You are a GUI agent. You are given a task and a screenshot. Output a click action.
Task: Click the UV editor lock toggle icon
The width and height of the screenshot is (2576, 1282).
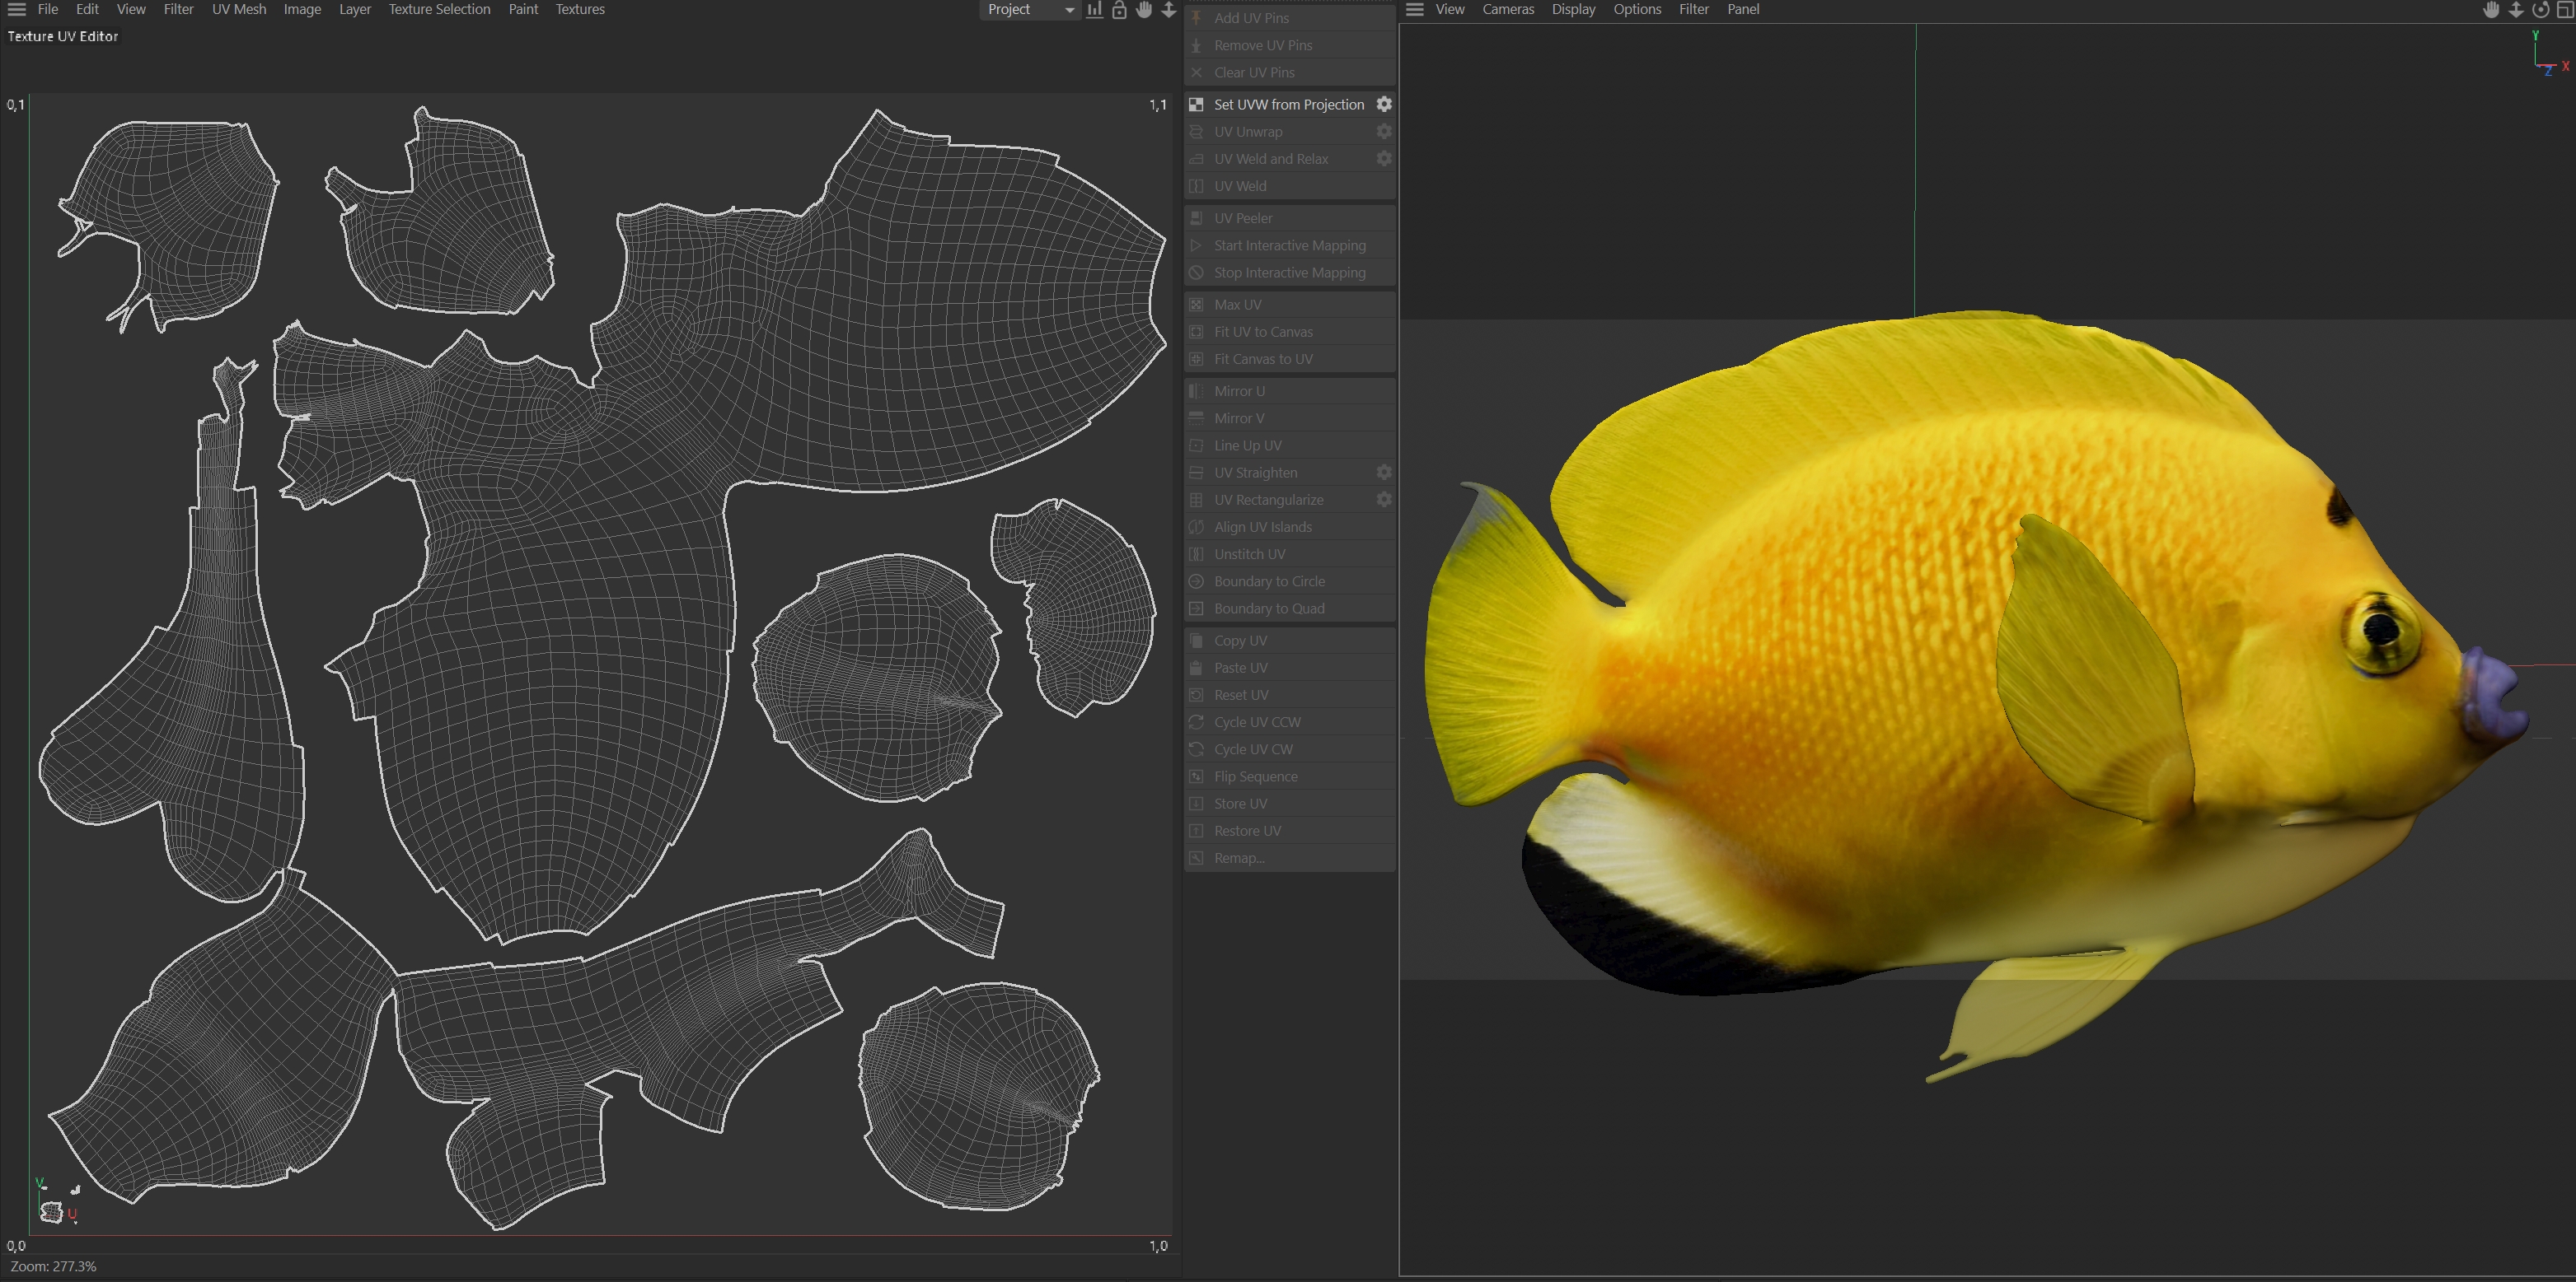coord(1119,10)
